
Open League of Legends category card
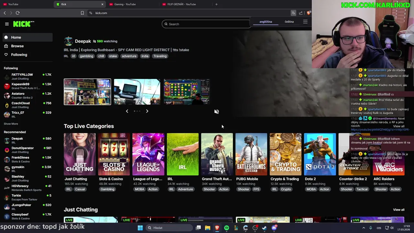148,154
